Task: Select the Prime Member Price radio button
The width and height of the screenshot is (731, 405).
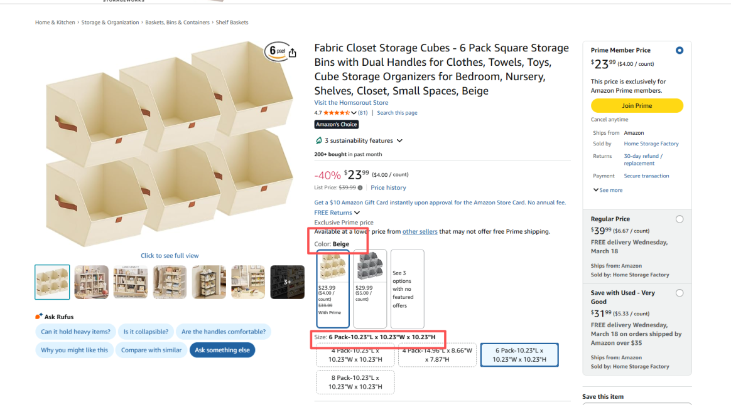Action: 679,50
